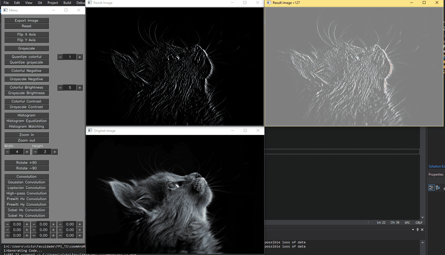Click CRLF line ending indicator
Screen dimensions: 445x255
coord(419,223)
